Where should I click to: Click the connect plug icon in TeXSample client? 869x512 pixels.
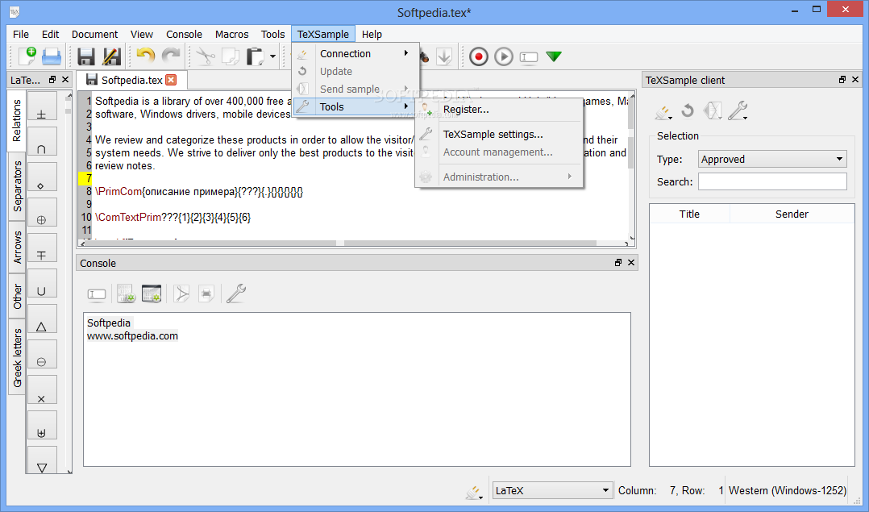click(x=663, y=113)
